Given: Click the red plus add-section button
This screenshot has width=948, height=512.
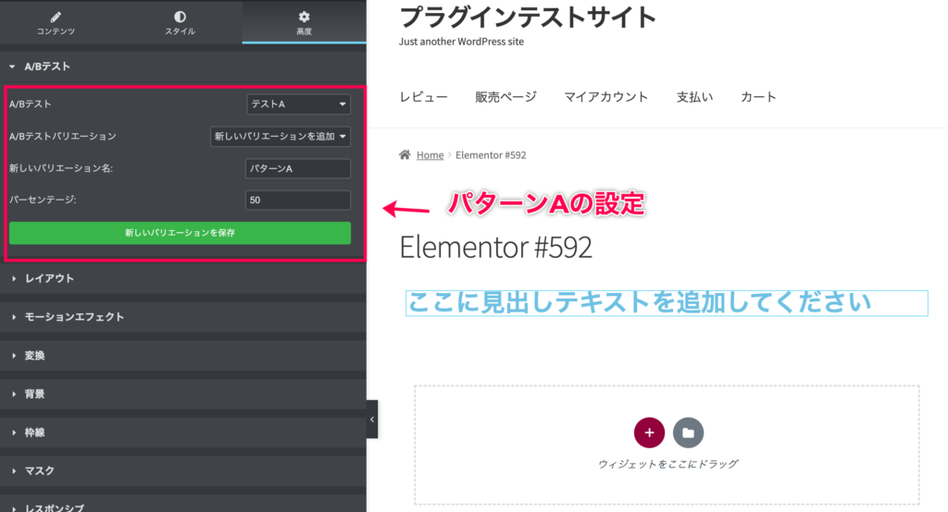Looking at the screenshot, I should click(649, 433).
